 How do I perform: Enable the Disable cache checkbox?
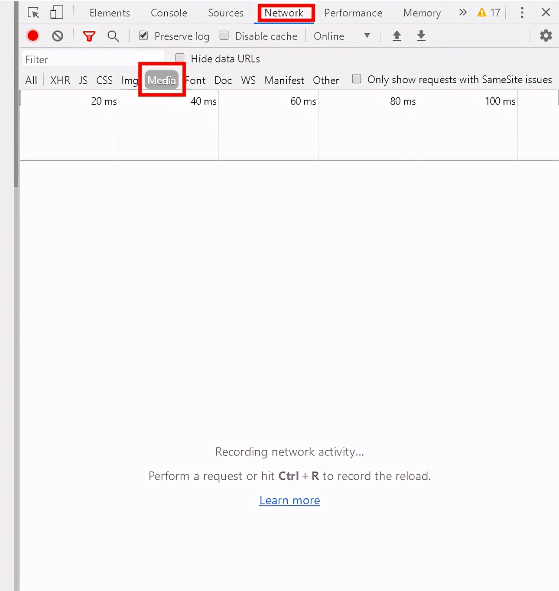[224, 36]
